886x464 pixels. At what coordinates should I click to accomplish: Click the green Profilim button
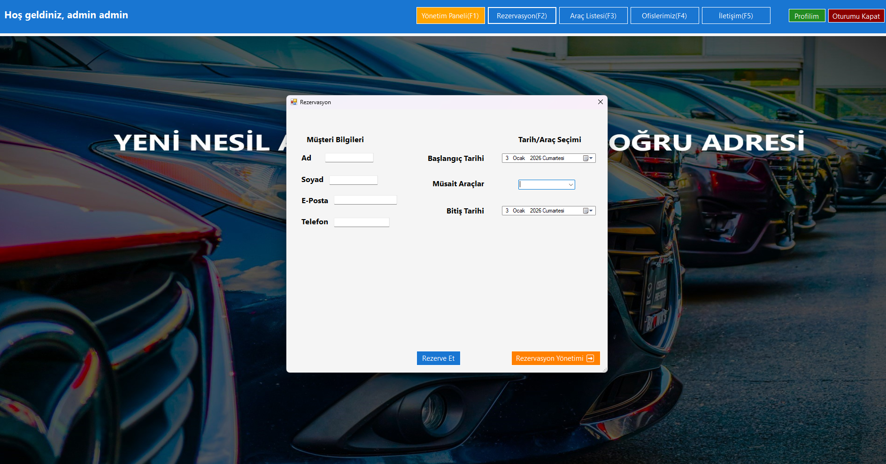click(806, 16)
